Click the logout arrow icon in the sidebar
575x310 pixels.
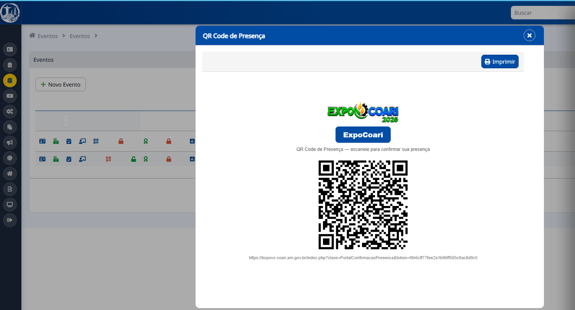click(10, 220)
